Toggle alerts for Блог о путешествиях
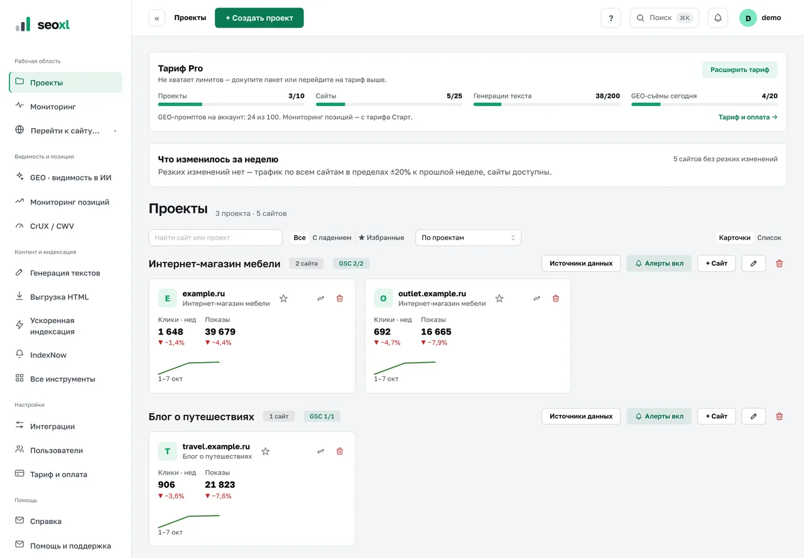This screenshot has height=558, width=804. point(659,416)
